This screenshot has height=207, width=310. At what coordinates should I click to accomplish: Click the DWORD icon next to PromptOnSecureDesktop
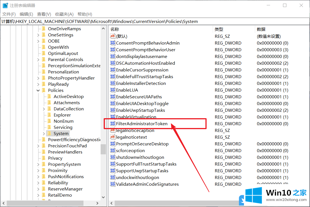coord(112,144)
